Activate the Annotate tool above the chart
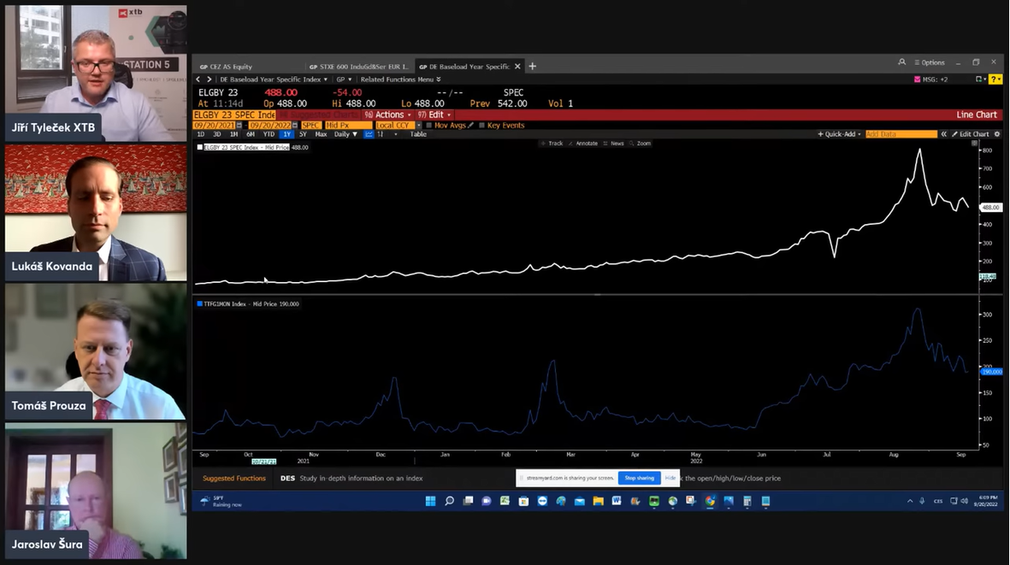This screenshot has height=565, width=1010. 588,143
